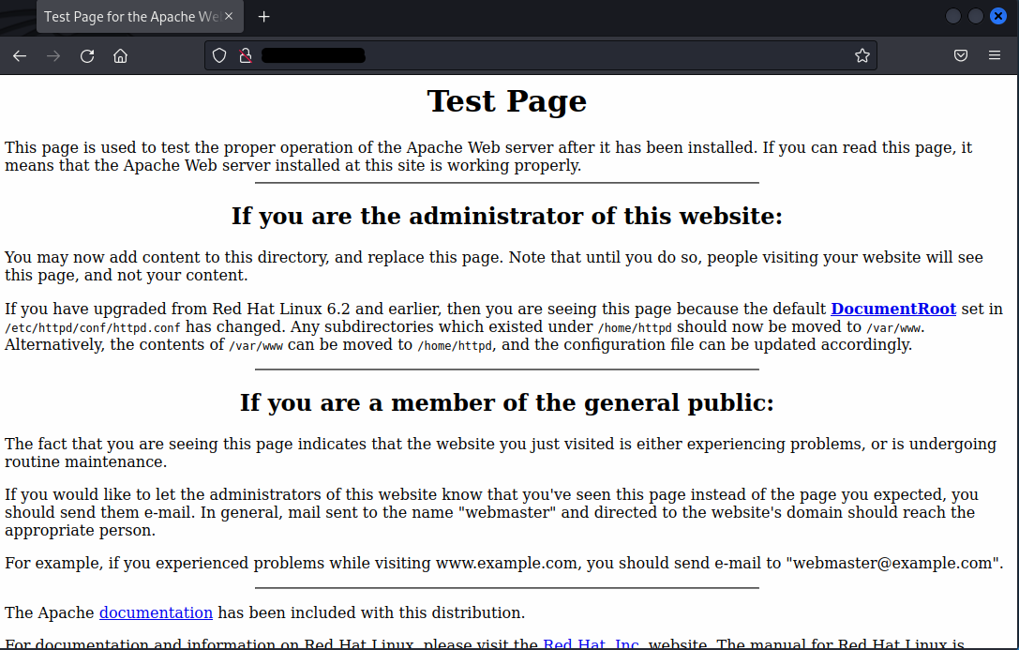Open the hamburger application menu
Image resolution: width=1019 pixels, height=650 pixels.
pos(995,56)
